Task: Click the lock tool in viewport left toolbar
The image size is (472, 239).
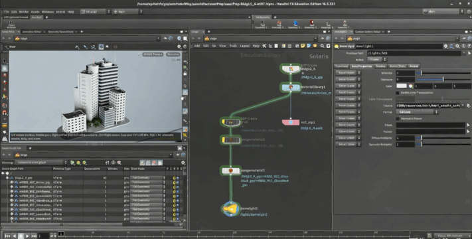Action: click(5, 68)
